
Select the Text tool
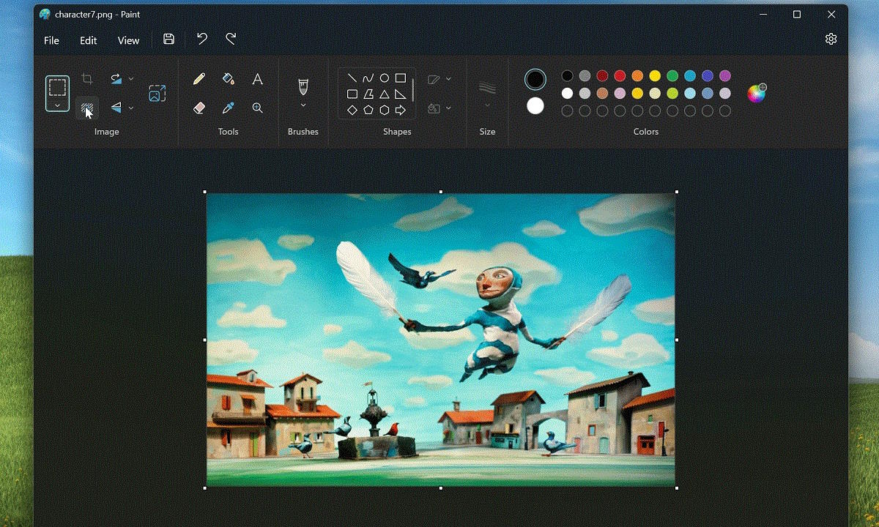257,78
